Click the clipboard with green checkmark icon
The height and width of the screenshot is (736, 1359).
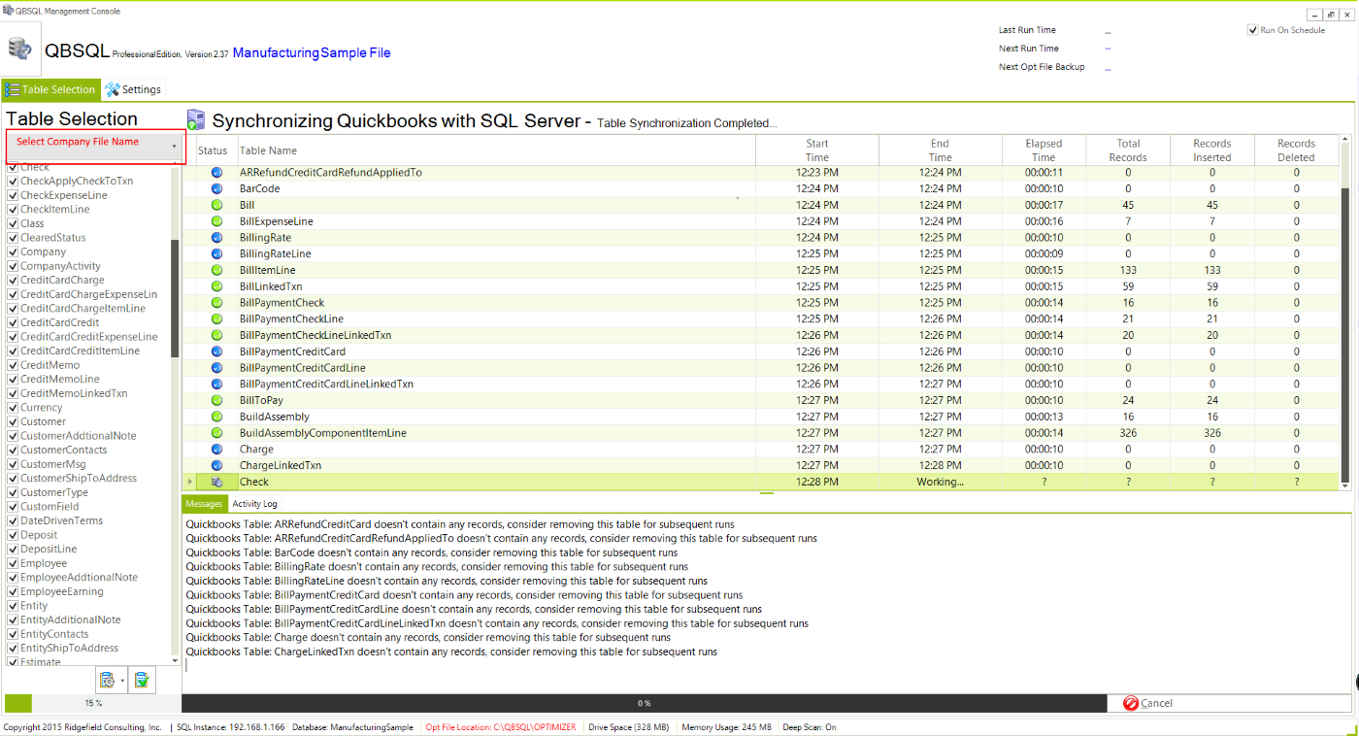click(x=141, y=680)
